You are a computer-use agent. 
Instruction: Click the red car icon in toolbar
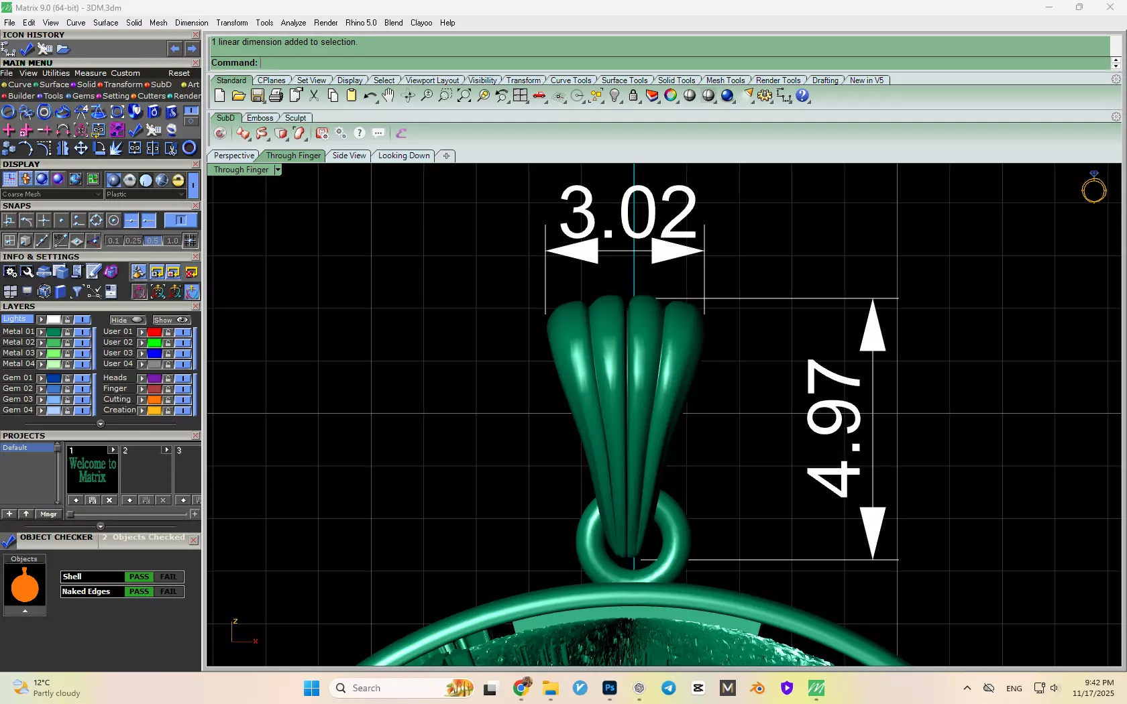[x=539, y=96]
